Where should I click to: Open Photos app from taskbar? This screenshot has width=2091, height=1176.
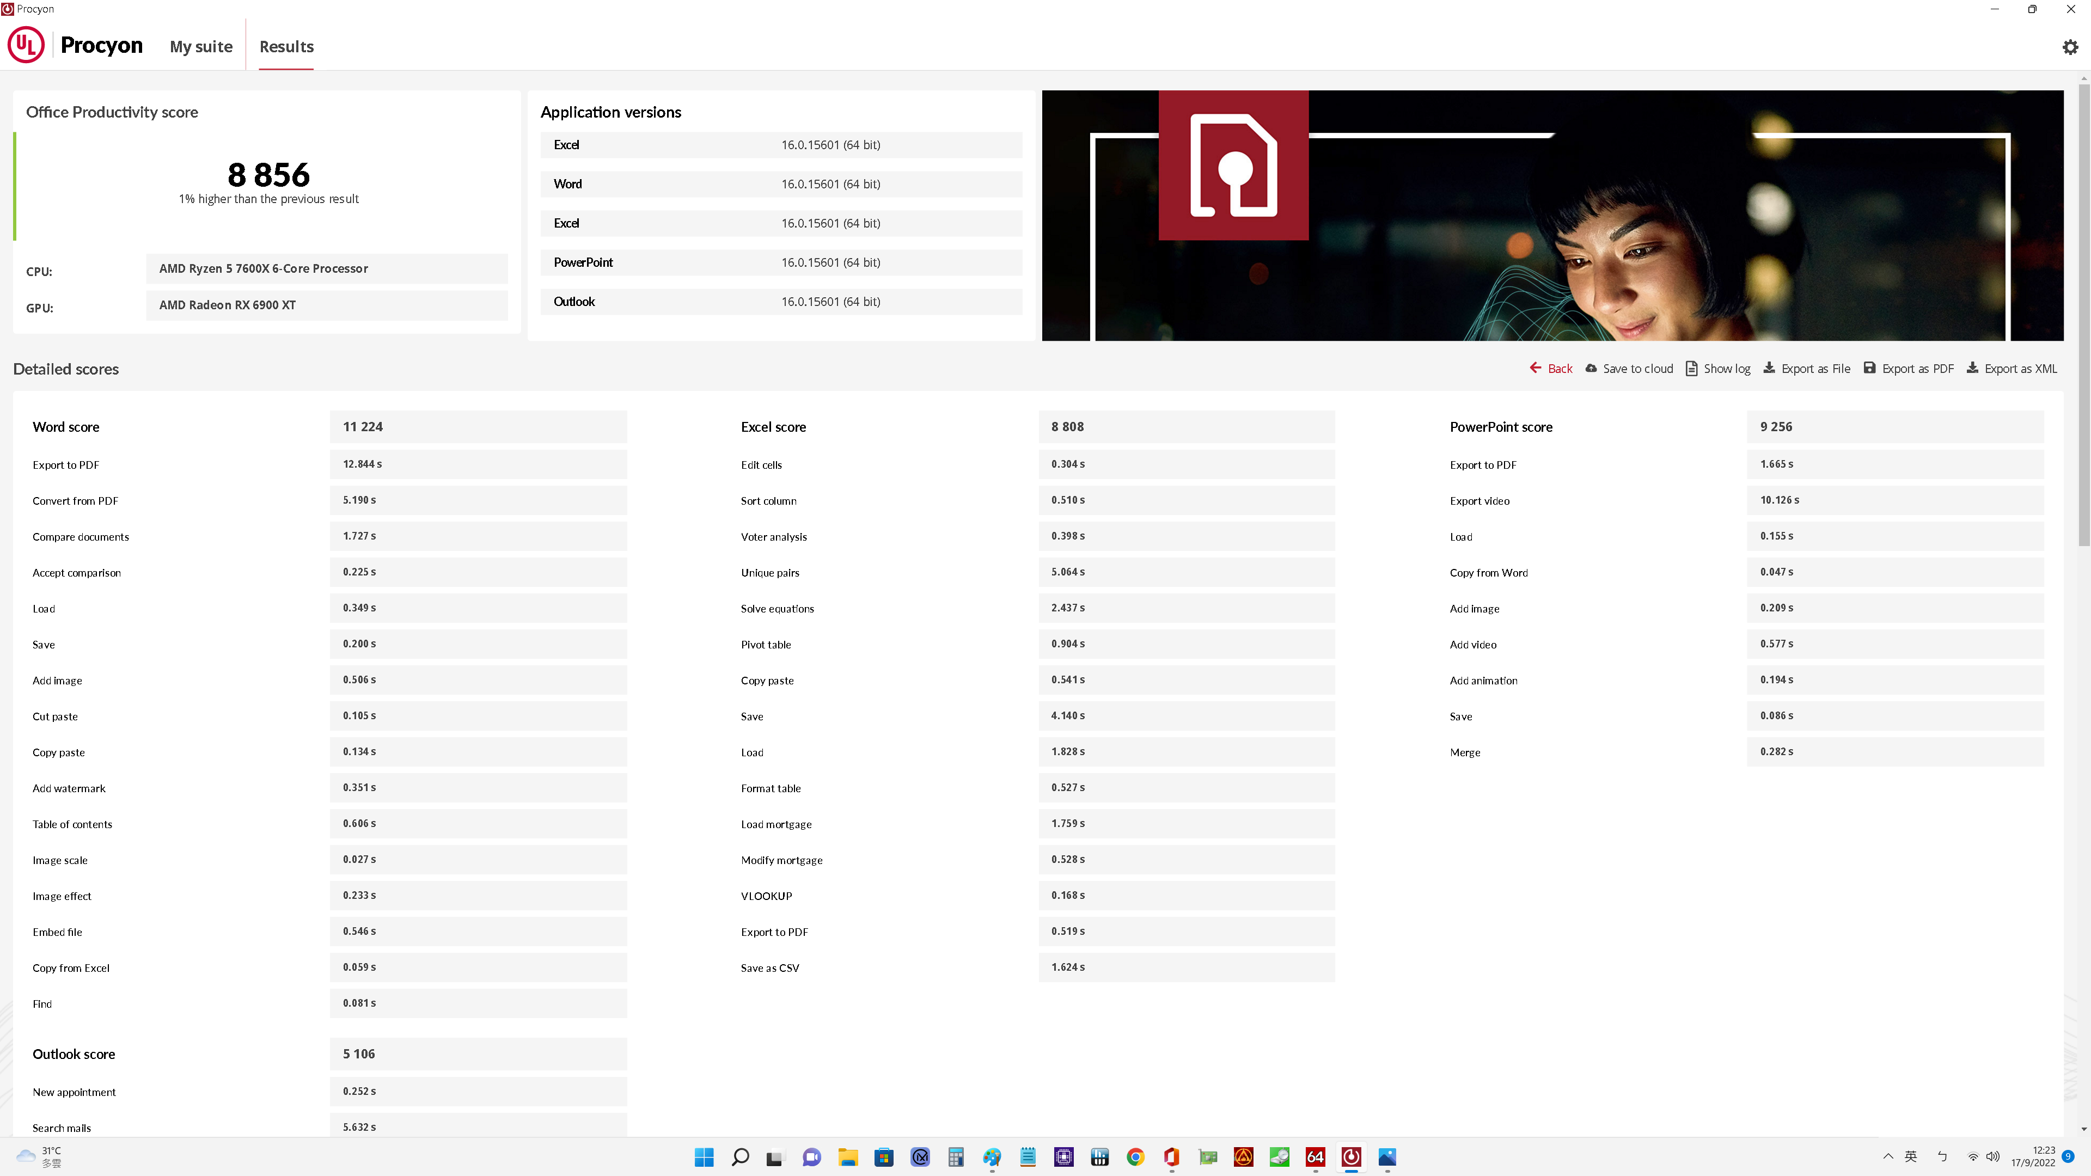1386,1156
